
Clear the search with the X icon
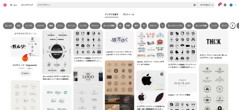coord(194,5)
